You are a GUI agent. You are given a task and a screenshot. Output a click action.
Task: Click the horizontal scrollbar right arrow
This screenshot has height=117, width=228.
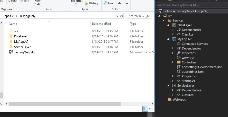[152, 104]
